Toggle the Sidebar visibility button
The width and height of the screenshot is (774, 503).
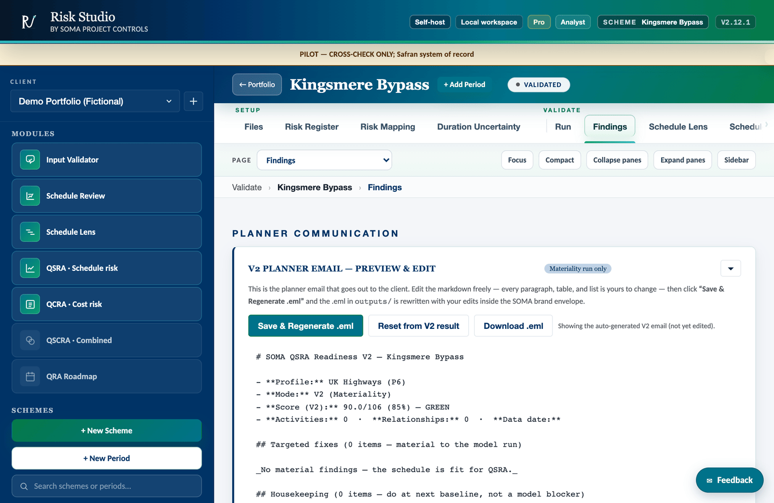point(736,160)
